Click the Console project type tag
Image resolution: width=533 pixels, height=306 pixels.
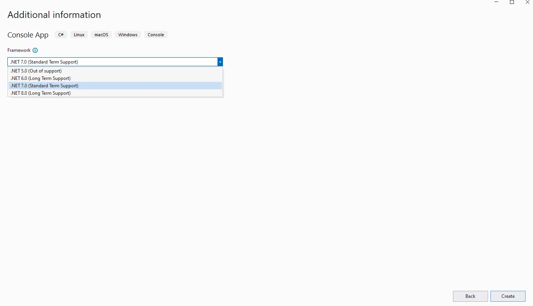click(x=156, y=35)
